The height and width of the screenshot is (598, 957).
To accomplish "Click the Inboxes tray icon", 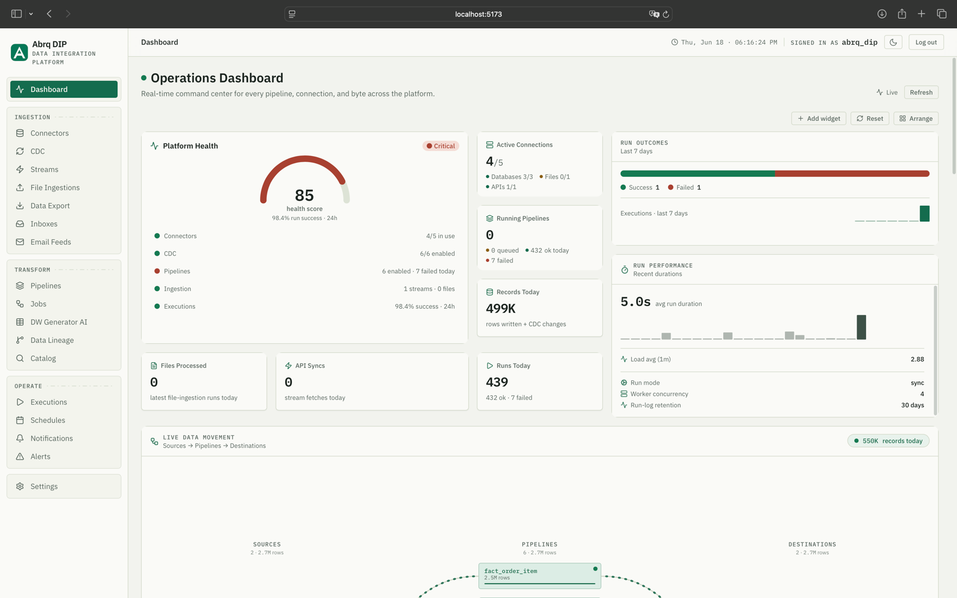I will pos(20,224).
